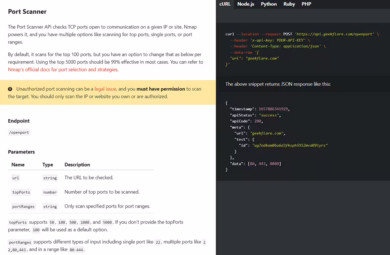Click the "Description" column header

coord(77,165)
